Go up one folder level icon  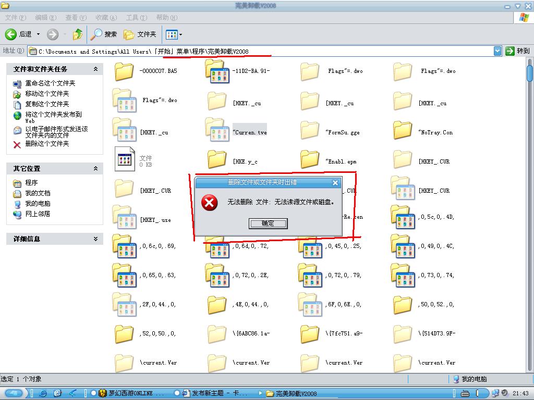(78, 34)
